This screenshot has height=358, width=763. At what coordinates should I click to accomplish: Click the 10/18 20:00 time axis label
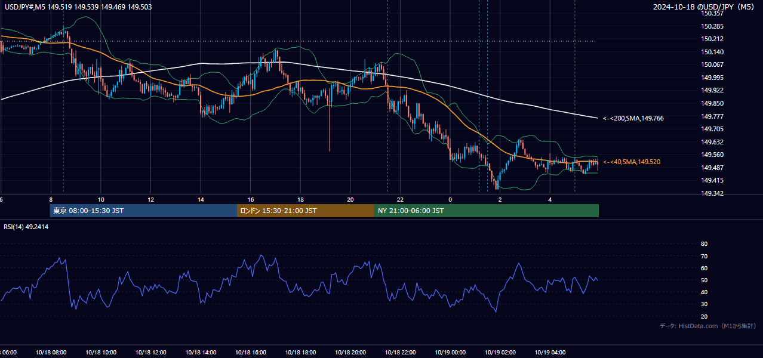click(350, 353)
